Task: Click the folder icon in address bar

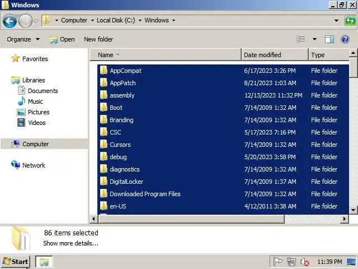Action: 46,20
